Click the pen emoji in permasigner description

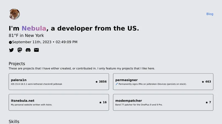117,84
